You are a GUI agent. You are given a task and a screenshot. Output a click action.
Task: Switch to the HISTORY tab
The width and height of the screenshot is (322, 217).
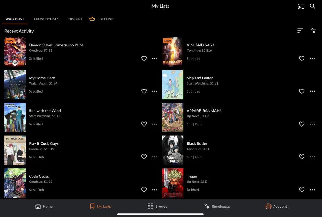click(75, 19)
